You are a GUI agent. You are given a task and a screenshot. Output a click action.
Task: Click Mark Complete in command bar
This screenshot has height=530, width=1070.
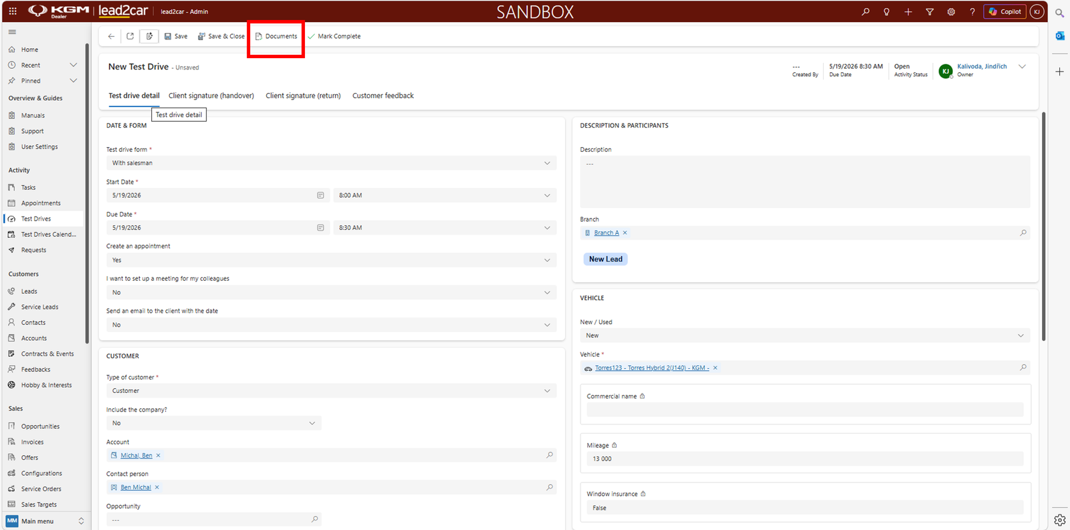pos(334,36)
